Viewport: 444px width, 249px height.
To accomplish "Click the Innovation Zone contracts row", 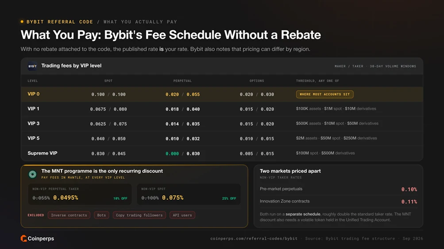I will click(x=338, y=202).
